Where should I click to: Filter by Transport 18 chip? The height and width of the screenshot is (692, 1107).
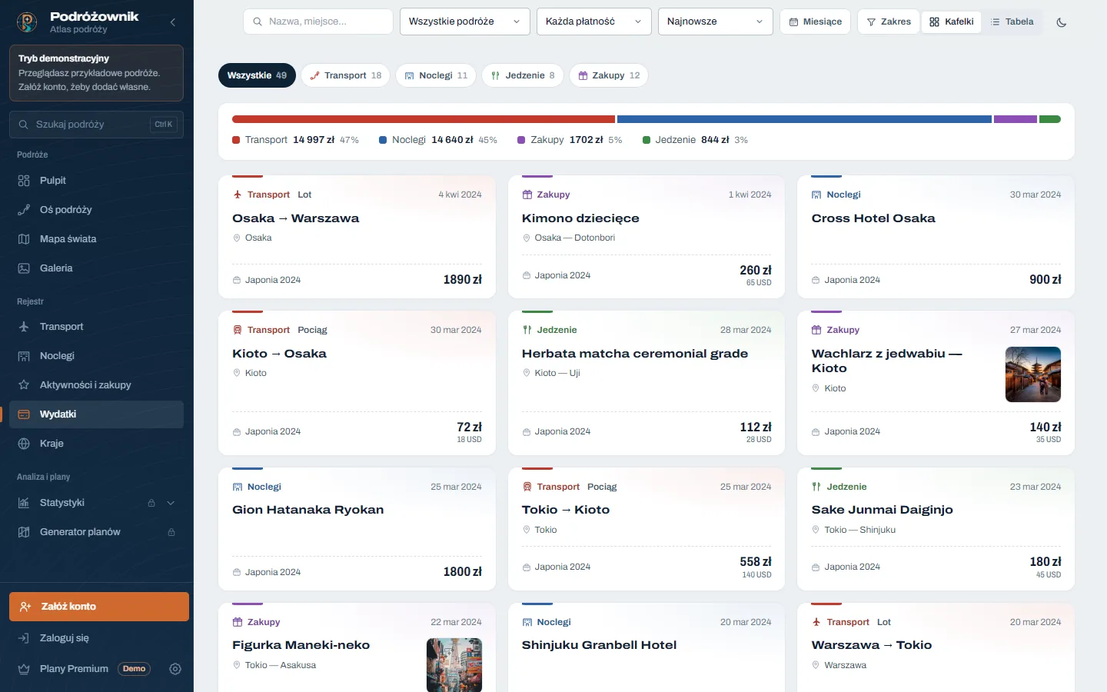pos(346,75)
